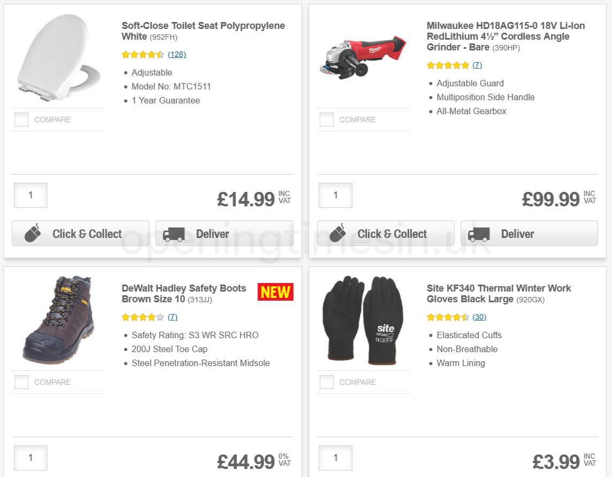Click Click & Collect for the angle grinder
This screenshot has height=477, width=612.
385,233
